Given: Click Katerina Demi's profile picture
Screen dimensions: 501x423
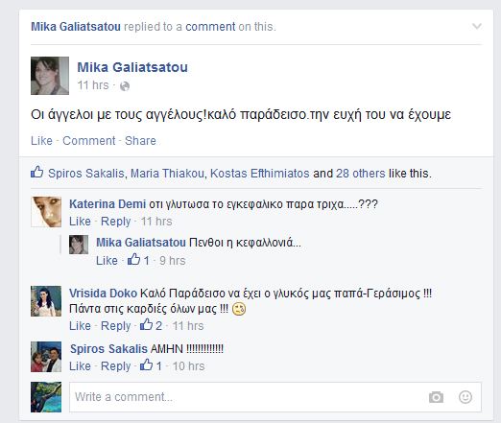Looking at the screenshot, I should click(x=46, y=212).
